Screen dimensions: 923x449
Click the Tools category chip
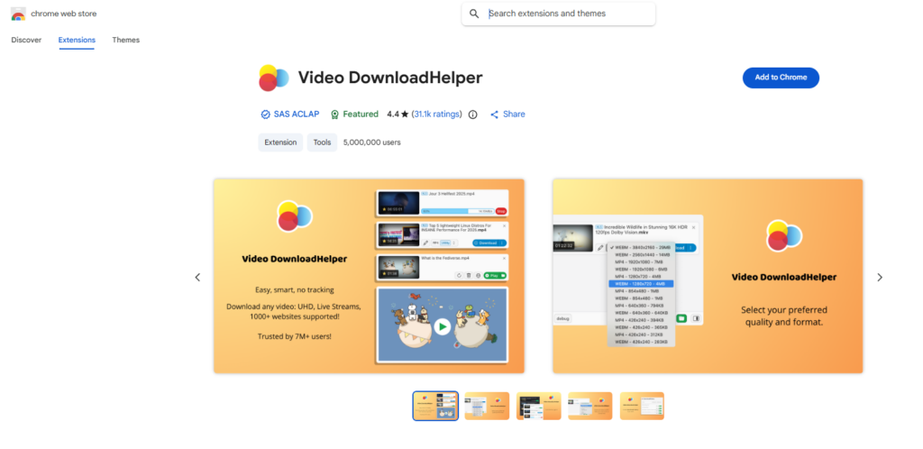pos(322,142)
